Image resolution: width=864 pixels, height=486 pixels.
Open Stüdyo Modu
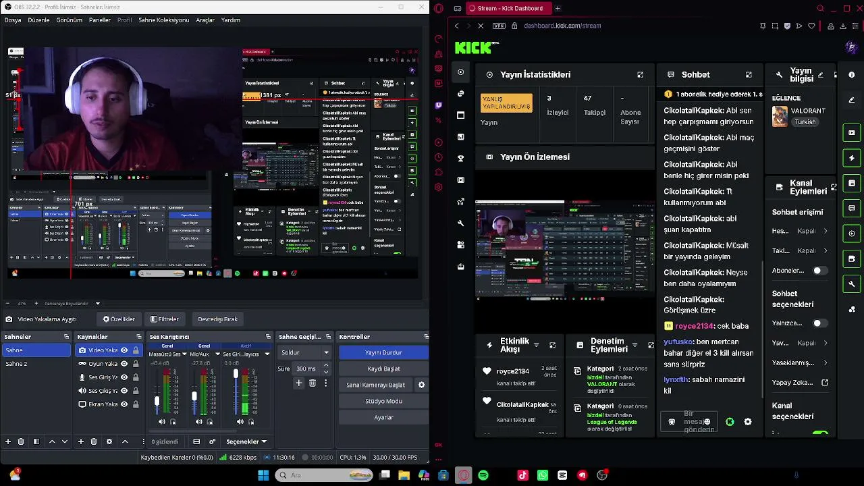point(383,401)
